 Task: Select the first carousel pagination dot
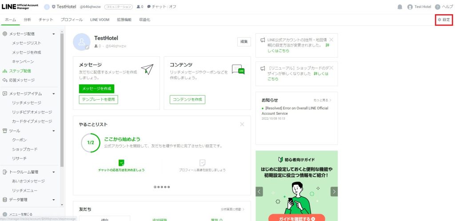point(155,187)
